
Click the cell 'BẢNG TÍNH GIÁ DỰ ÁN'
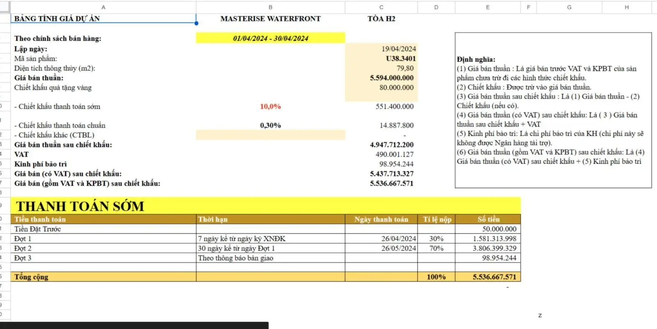[x=103, y=18]
